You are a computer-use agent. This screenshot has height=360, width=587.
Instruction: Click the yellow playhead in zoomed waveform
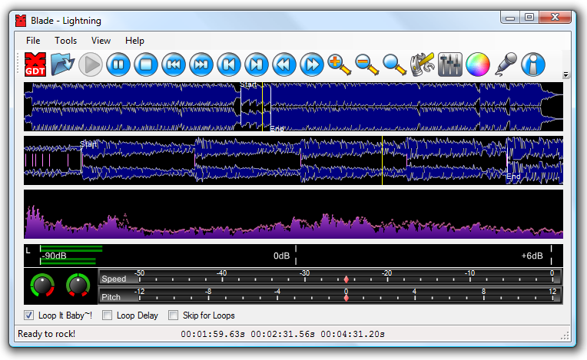click(x=382, y=160)
